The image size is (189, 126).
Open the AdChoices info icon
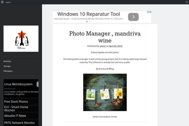pos(148,12)
